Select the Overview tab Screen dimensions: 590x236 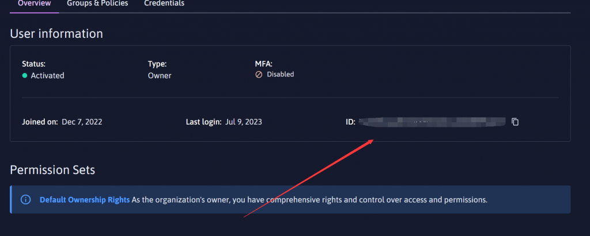point(34,3)
